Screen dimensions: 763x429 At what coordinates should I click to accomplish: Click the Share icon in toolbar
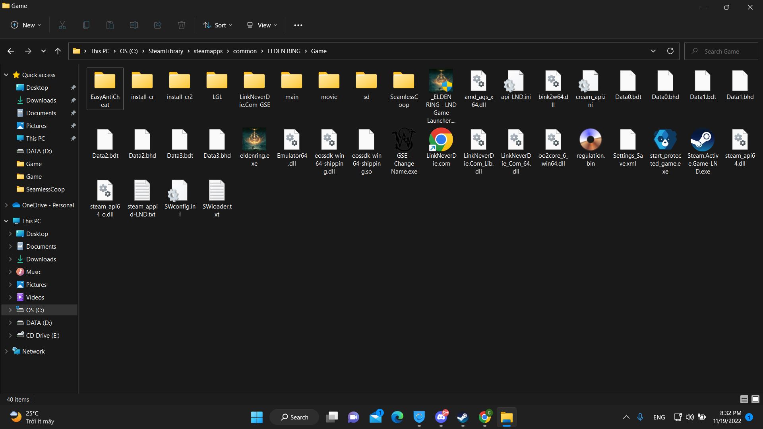point(158,25)
